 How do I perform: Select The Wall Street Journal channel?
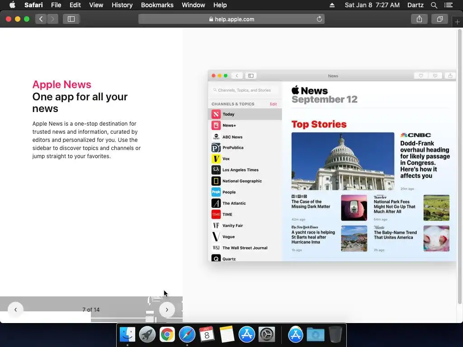coord(245,248)
